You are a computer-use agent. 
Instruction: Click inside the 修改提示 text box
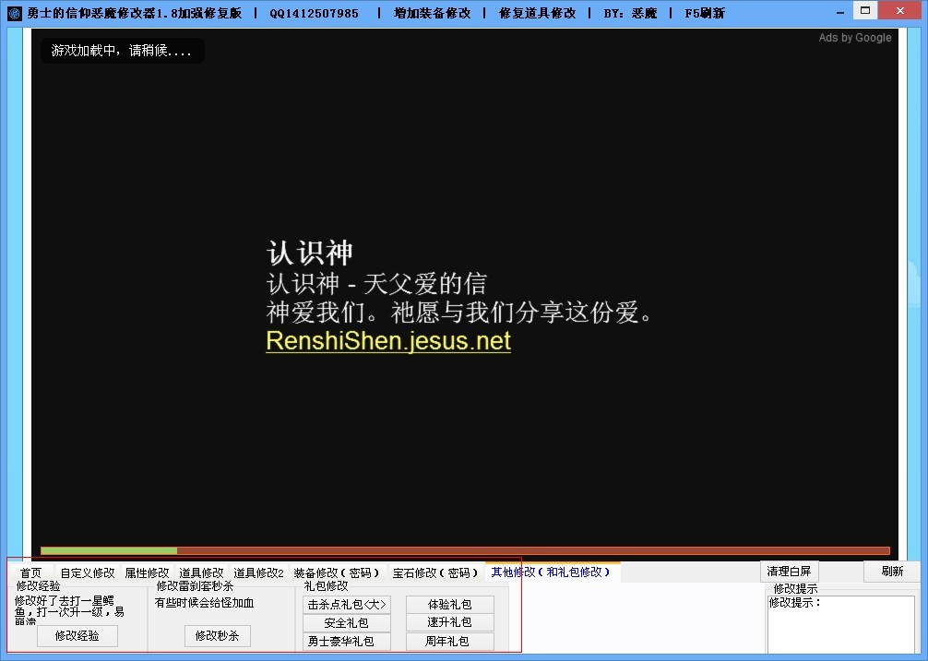point(841,624)
